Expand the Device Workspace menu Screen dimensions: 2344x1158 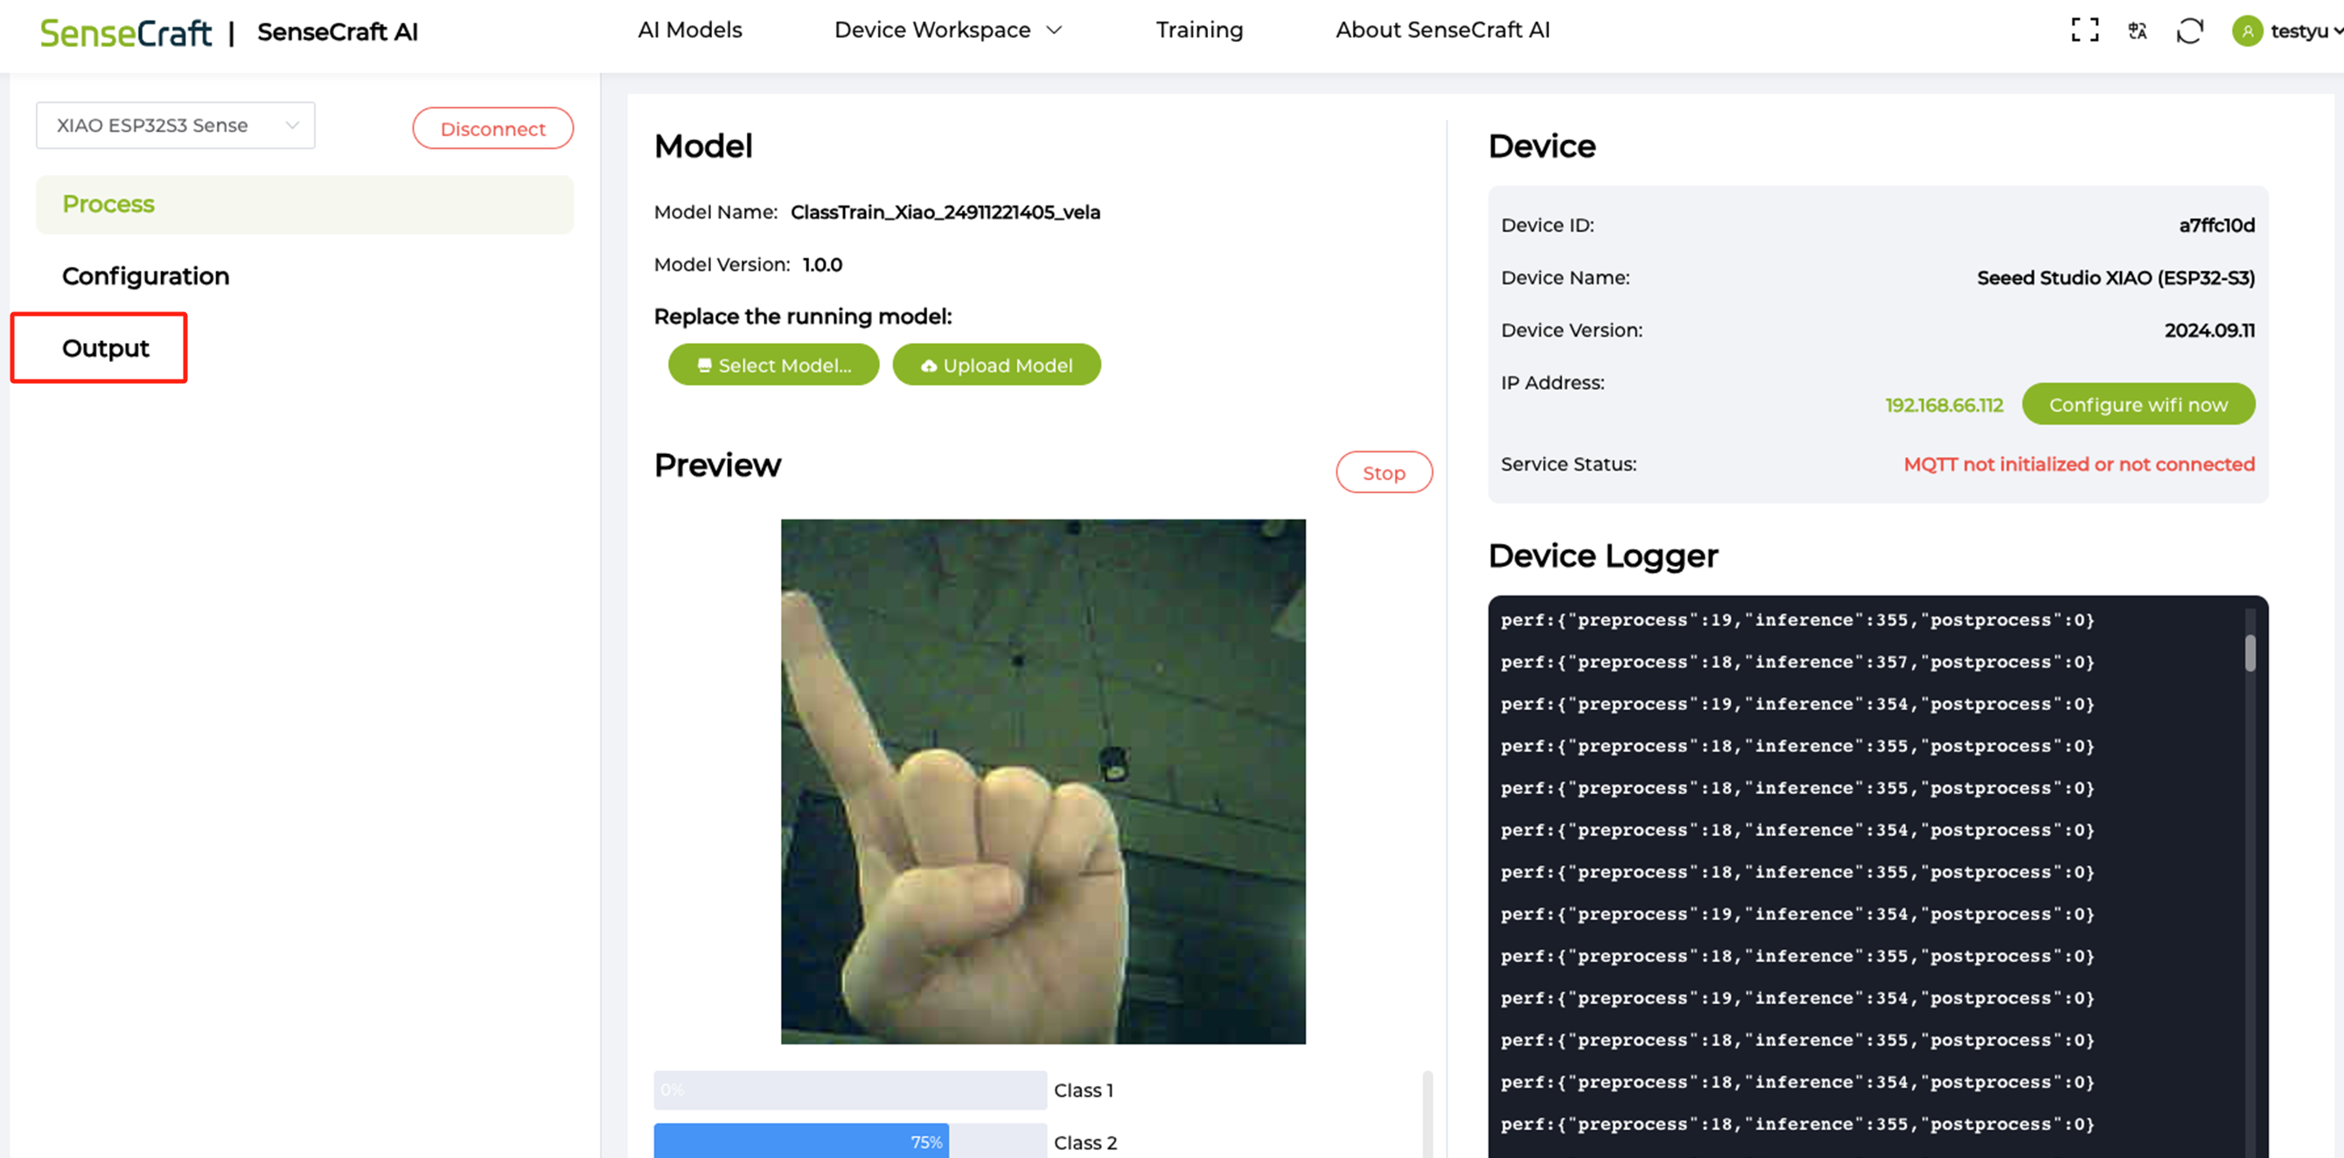(948, 30)
